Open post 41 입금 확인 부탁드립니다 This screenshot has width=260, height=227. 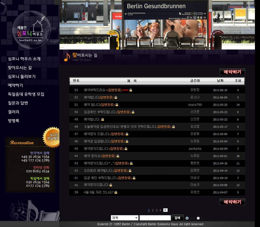(x=108, y=178)
